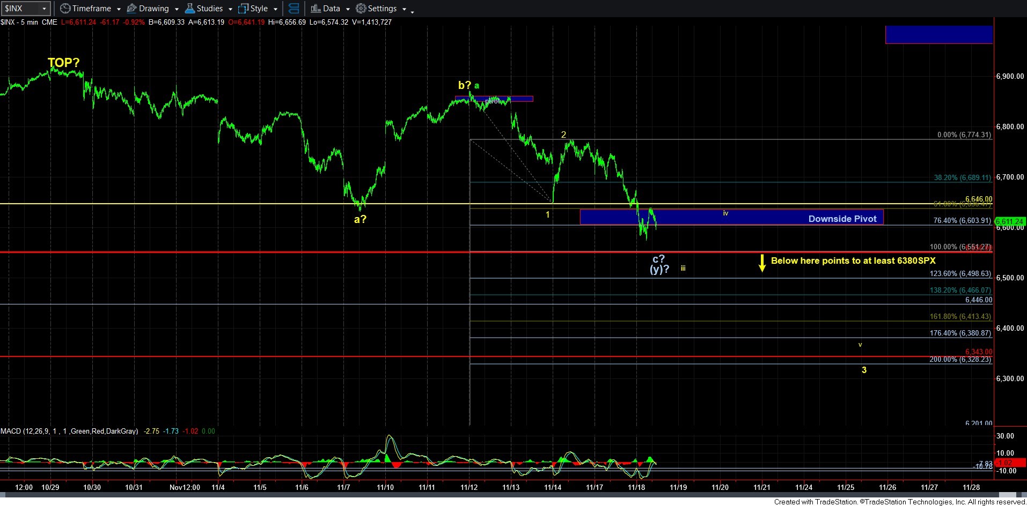Click the Style overlapping squares icon
1027x506 pixels.
click(x=243, y=9)
